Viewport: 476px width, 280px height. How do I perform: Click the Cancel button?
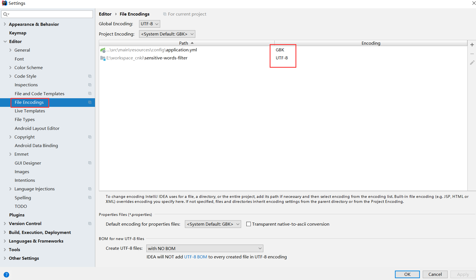pos(435,274)
